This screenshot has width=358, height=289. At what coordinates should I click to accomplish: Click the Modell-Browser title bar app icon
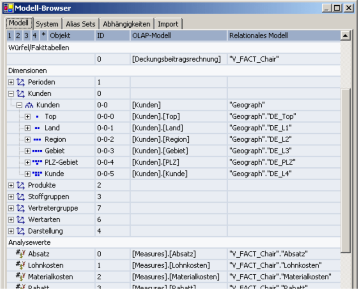click(x=9, y=8)
